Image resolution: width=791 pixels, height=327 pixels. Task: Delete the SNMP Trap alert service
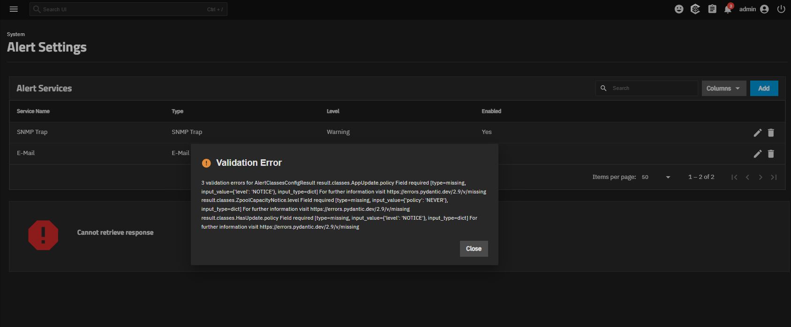point(771,133)
